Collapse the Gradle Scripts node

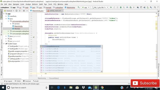(x=4, y=44)
